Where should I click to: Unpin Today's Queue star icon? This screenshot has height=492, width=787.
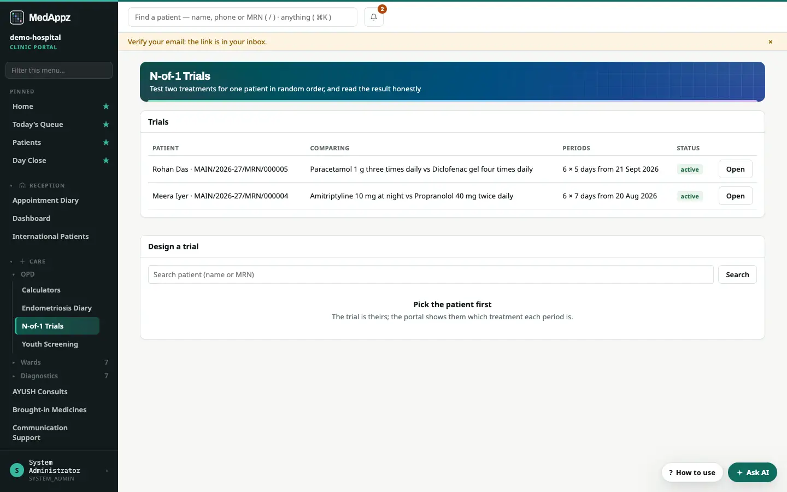[x=106, y=125]
